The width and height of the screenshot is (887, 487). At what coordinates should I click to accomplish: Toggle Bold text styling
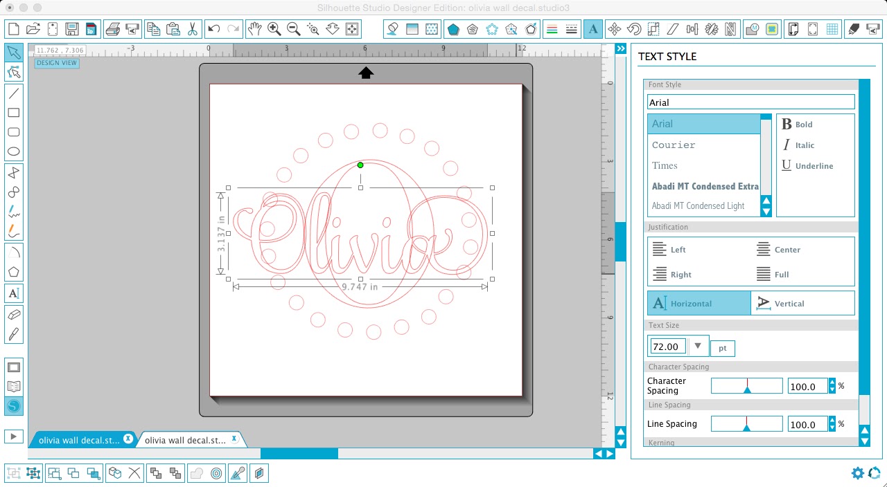797,125
